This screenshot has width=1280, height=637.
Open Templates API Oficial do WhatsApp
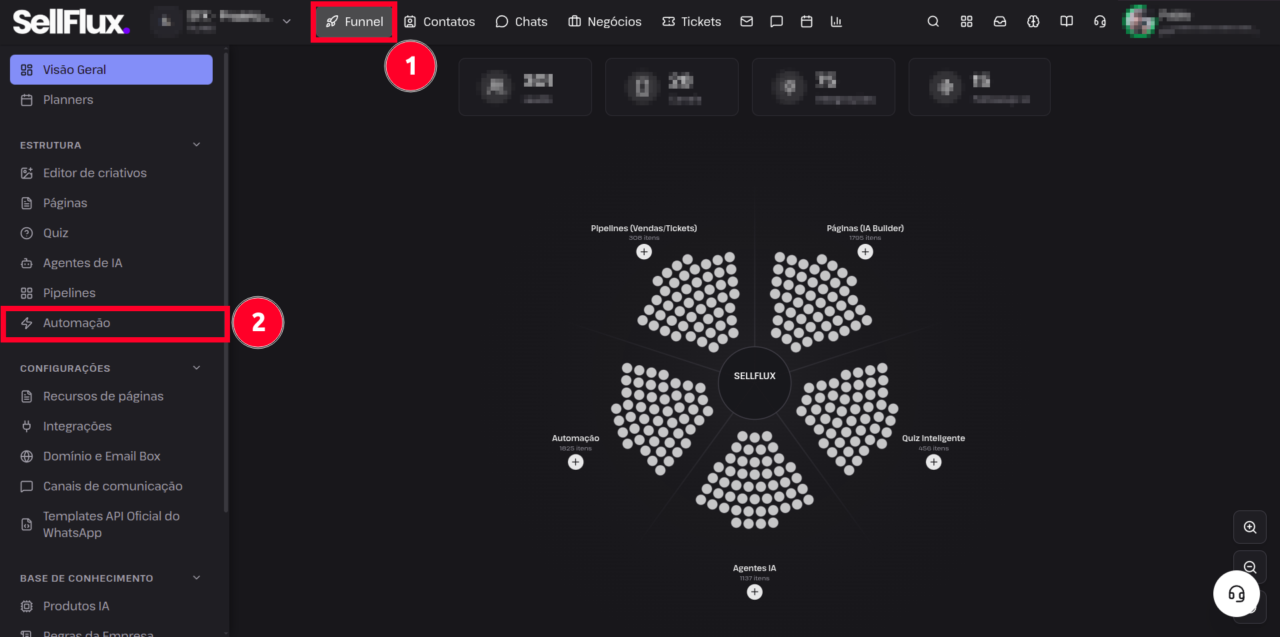[x=111, y=524]
